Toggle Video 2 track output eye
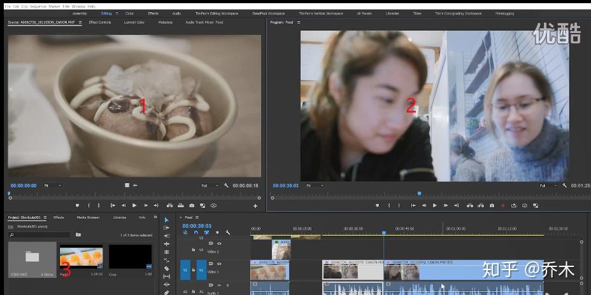 (x=219, y=244)
